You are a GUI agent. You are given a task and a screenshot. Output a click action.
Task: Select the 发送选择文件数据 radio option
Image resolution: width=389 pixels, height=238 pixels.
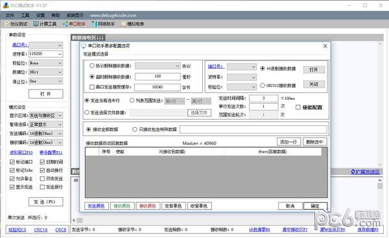pos(87,113)
